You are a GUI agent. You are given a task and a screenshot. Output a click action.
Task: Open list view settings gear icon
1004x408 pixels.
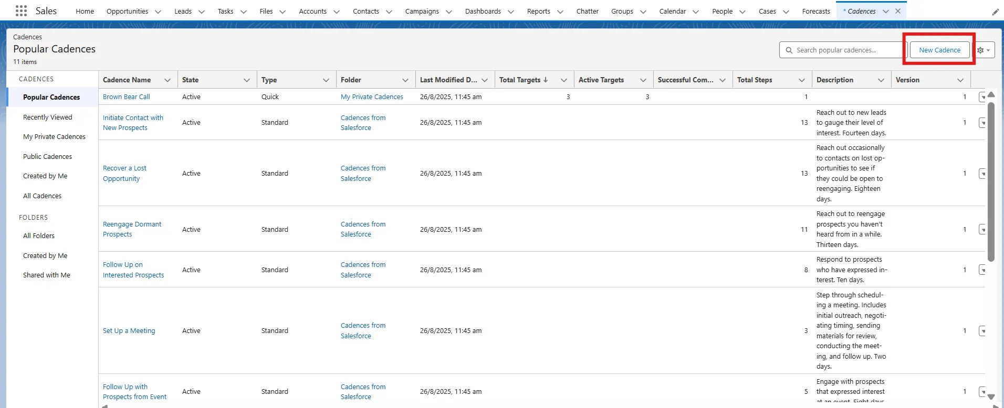pyautogui.click(x=984, y=50)
